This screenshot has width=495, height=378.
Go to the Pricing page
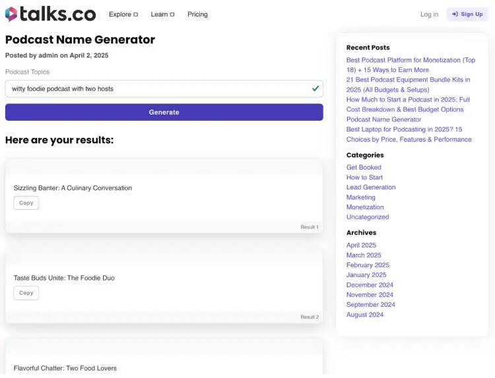click(197, 15)
